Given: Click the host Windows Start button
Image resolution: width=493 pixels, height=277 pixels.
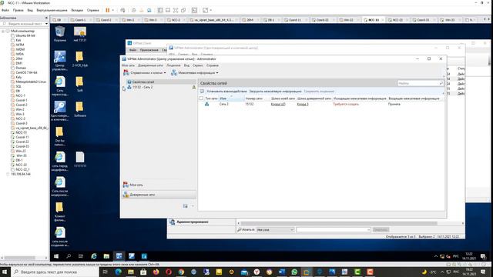Looking at the screenshot, I should [5, 272].
